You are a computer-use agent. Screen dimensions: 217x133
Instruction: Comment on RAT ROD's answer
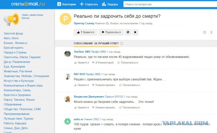click(x=104, y=85)
